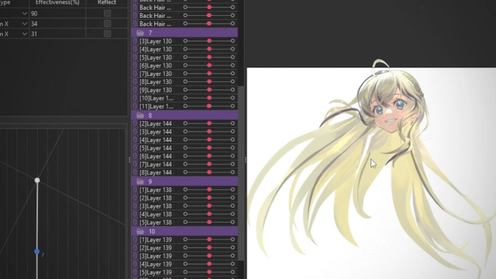
Task: Check Reflect box for effectiveness 31 row
Action: (x=107, y=34)
